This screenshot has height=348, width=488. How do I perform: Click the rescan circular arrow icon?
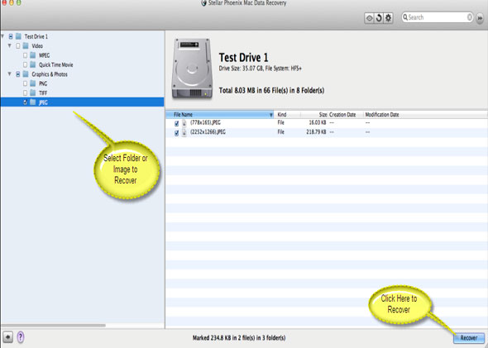pos(379,18)
